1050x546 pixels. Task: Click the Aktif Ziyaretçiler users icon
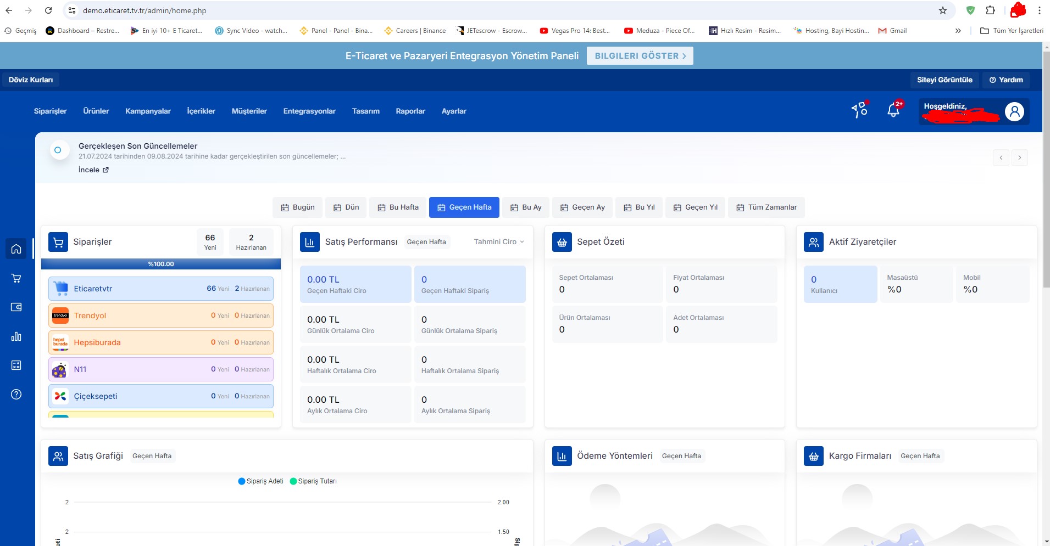point(814,242)
